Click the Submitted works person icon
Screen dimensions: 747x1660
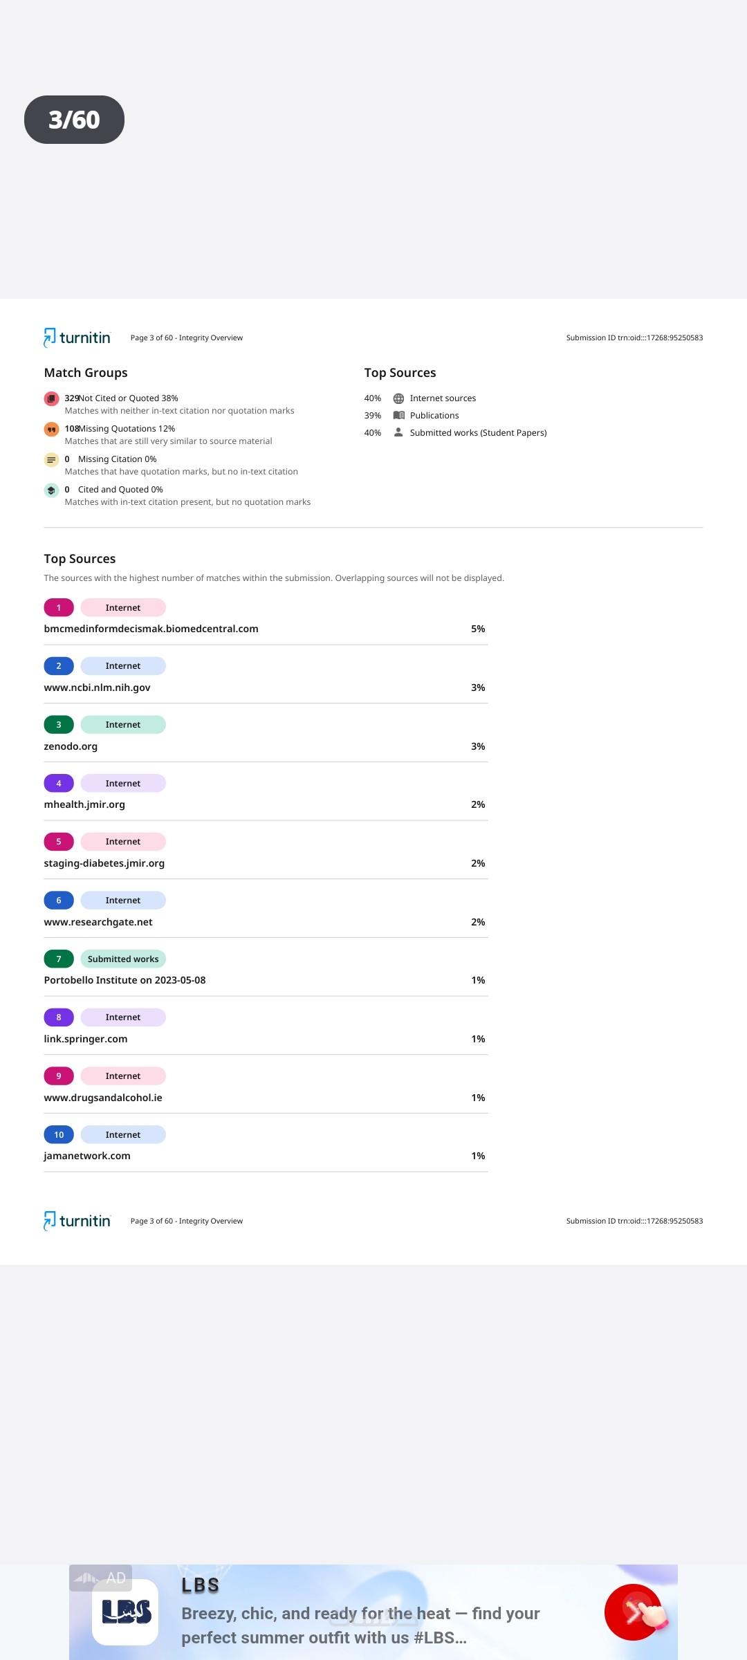398,432
